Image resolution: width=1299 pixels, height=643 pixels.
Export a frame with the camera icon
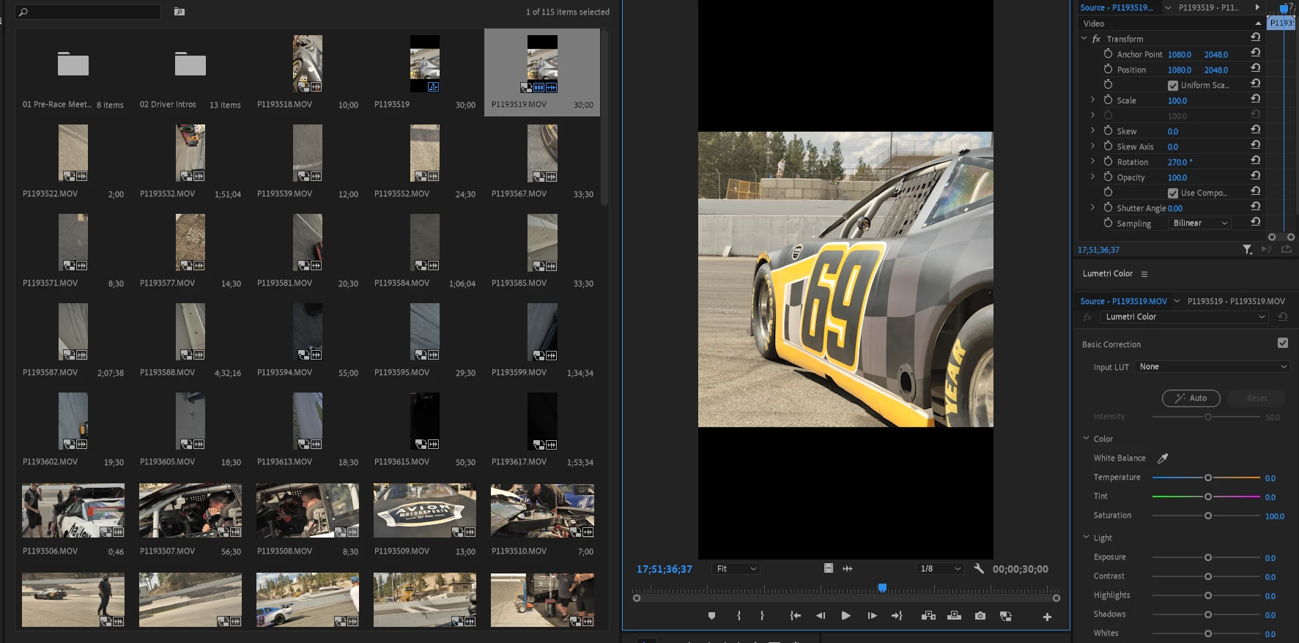[x=980, y=616]
